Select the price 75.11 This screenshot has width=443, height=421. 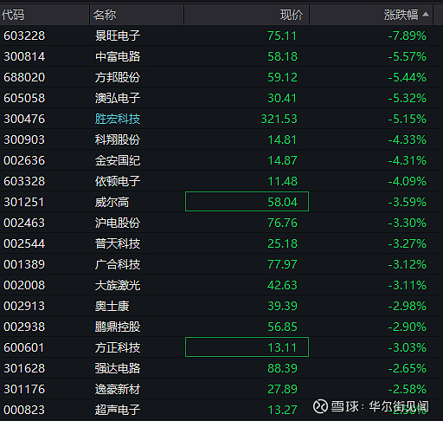[282, 36]
